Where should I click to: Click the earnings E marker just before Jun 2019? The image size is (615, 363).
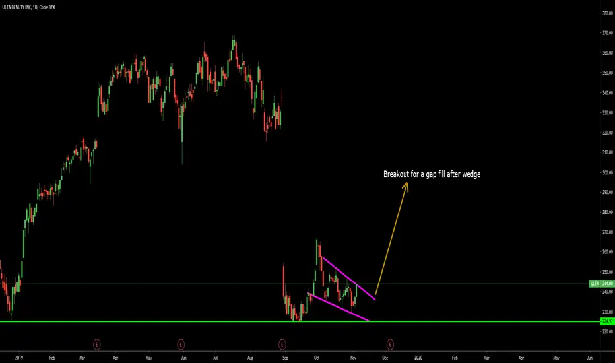[181, 345]
